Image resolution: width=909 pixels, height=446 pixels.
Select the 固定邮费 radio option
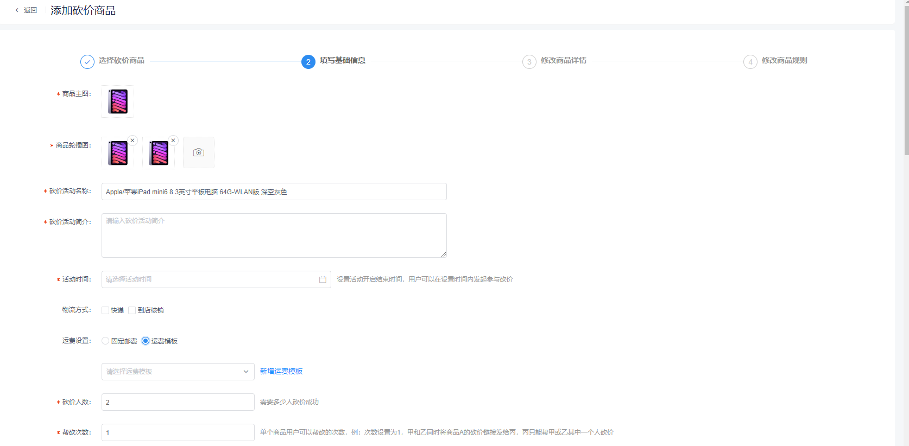(x=105, y=341)
